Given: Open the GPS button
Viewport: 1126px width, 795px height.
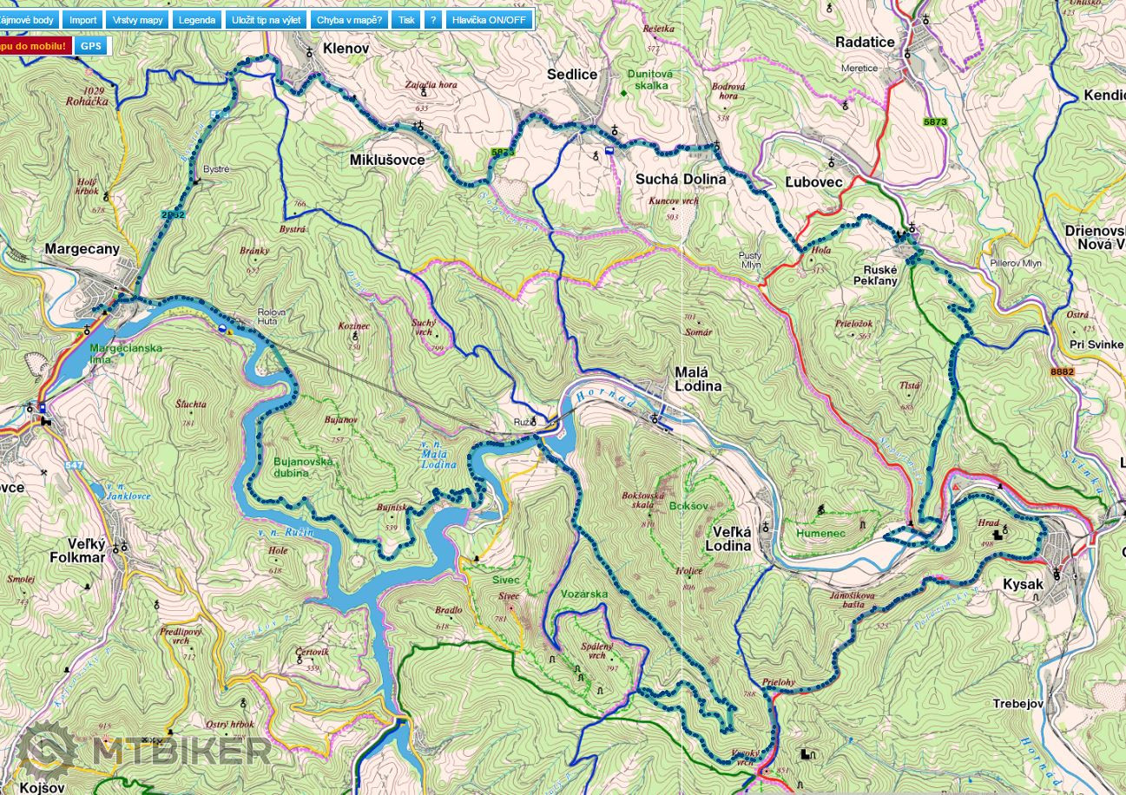Looking at the screenshot, I should click(90, 46).
